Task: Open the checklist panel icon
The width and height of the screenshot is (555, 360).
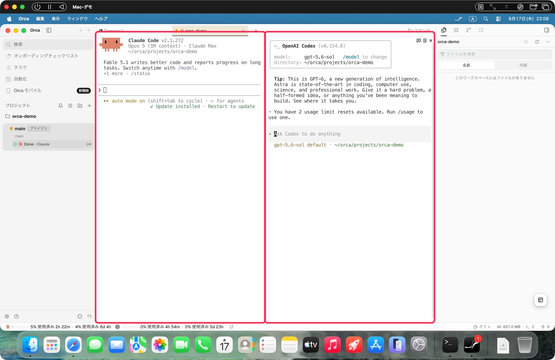Action: 481,30
